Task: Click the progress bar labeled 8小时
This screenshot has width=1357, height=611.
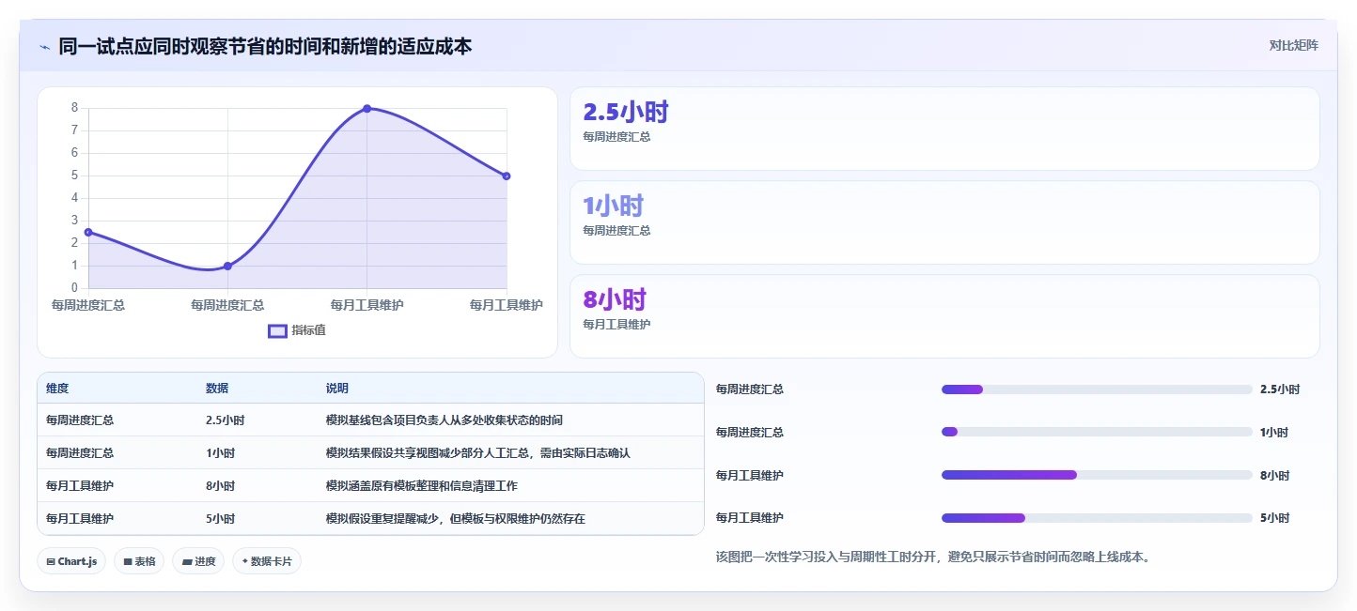Action: (x=1097, y=475)
